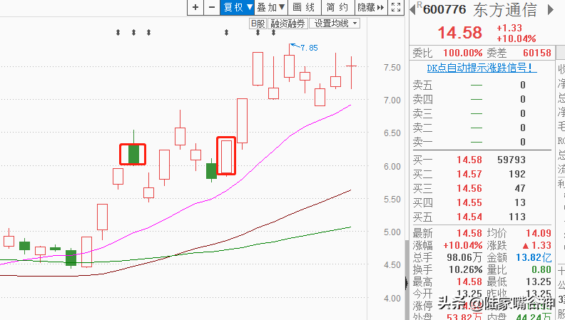Image resolution: width=565 pixels, height=320 pixels.
Task: Click the 卖一 ask row
Action: click(482, 142)
